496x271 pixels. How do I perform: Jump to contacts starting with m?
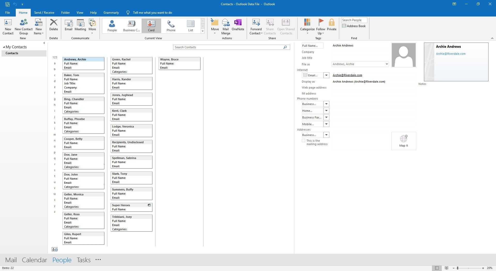55,135
